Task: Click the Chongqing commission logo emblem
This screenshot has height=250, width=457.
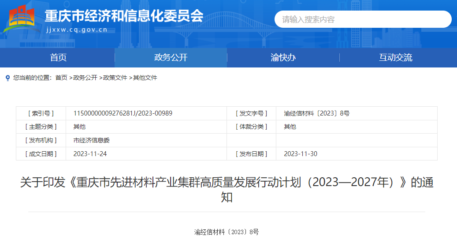Action: click(x=22, y=19)
